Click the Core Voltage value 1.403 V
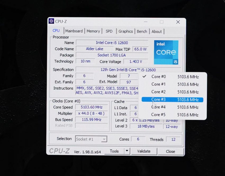Viewport: 225px width, 176px height. [136, 62]
